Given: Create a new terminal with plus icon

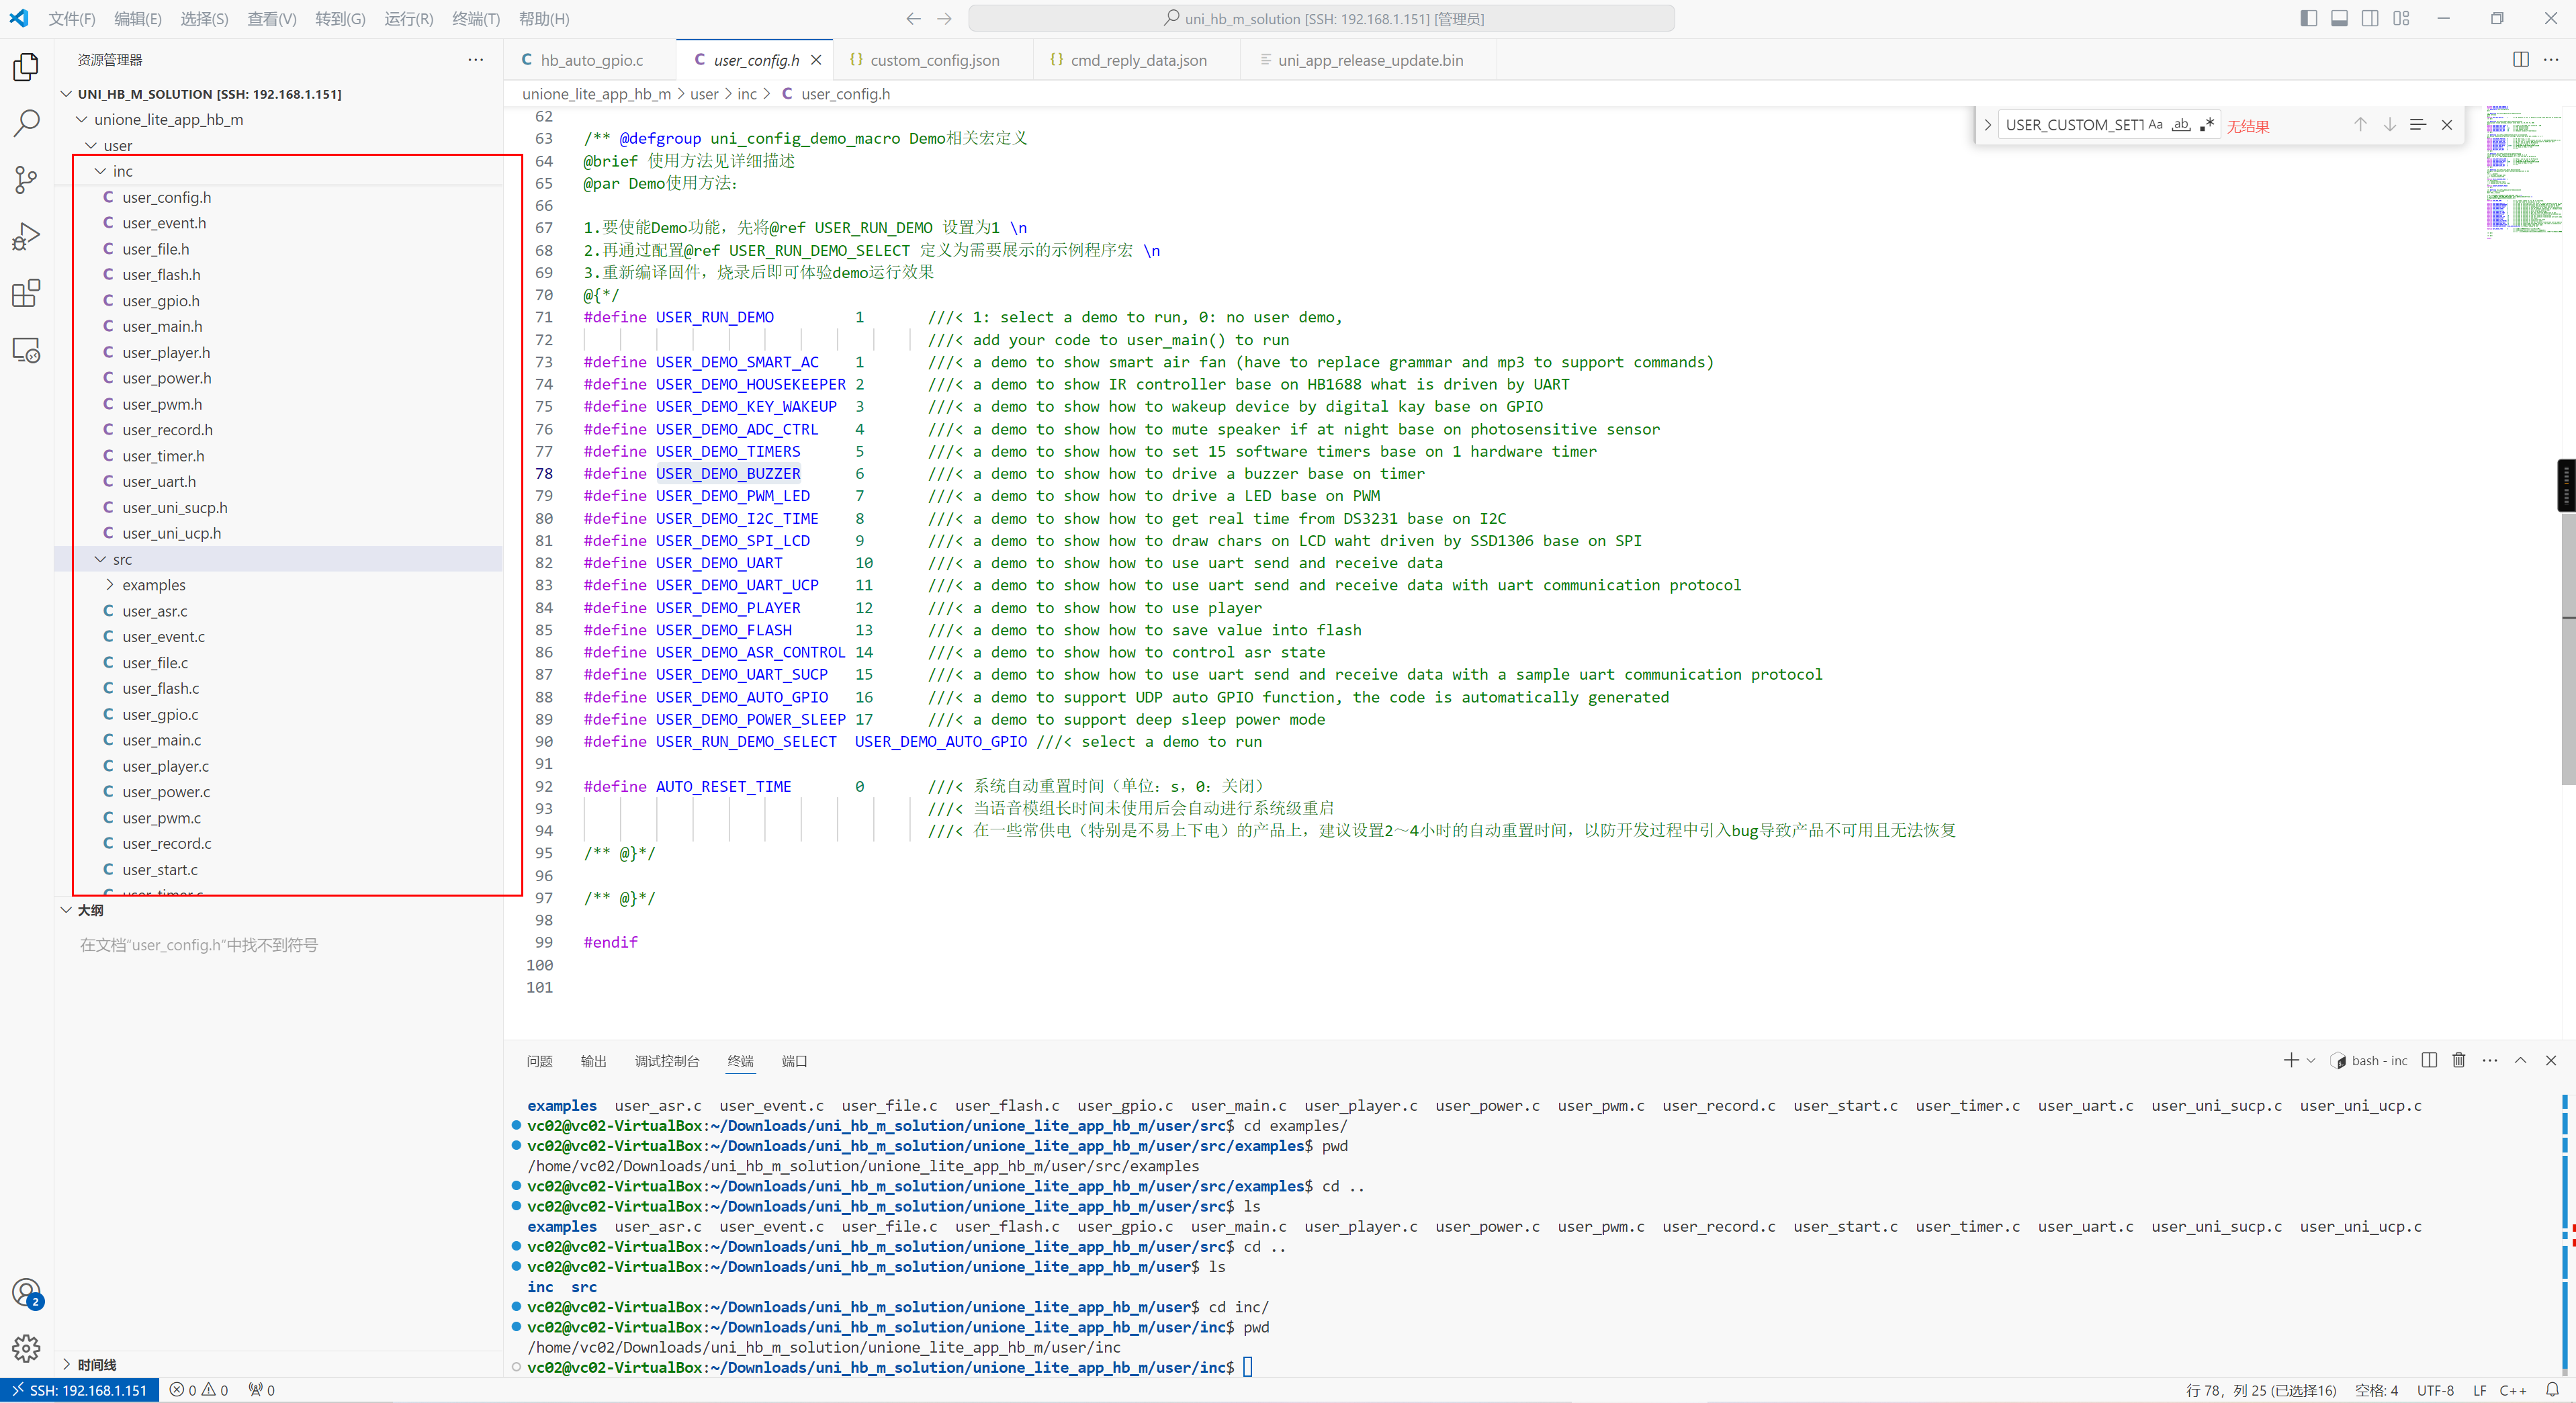Looking at the screenshot, I should pyautogui.click(x=2291, y=1060).
